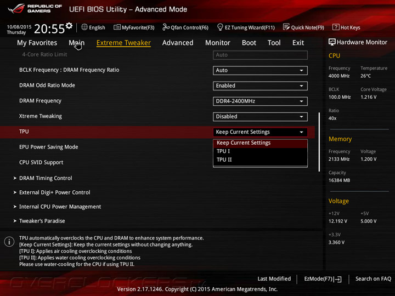Select TPU I option in the list
The image size is (395, 296).
(260, 151)
